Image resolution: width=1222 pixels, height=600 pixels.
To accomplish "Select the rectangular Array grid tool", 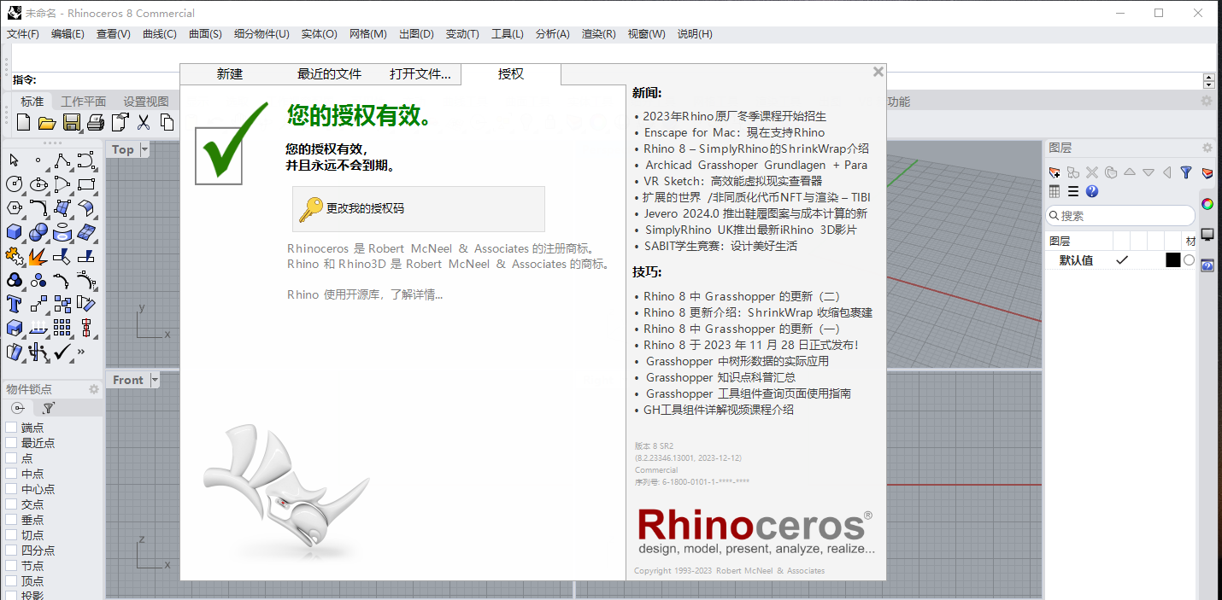I will [x=62, y=328].
